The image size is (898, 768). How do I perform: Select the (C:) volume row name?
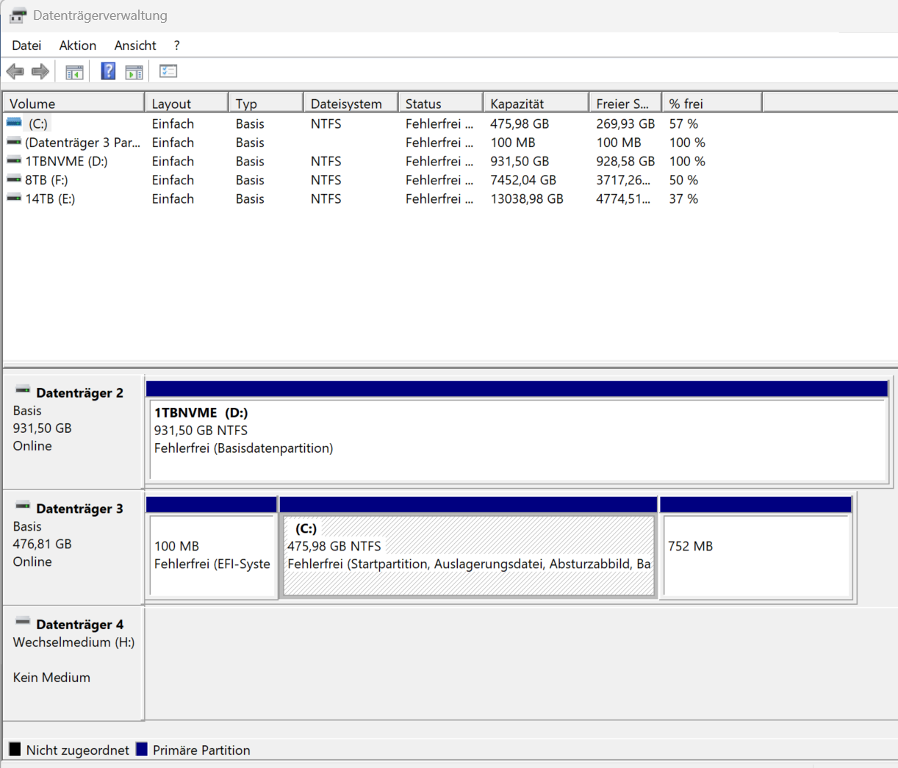tap(38, 124)
